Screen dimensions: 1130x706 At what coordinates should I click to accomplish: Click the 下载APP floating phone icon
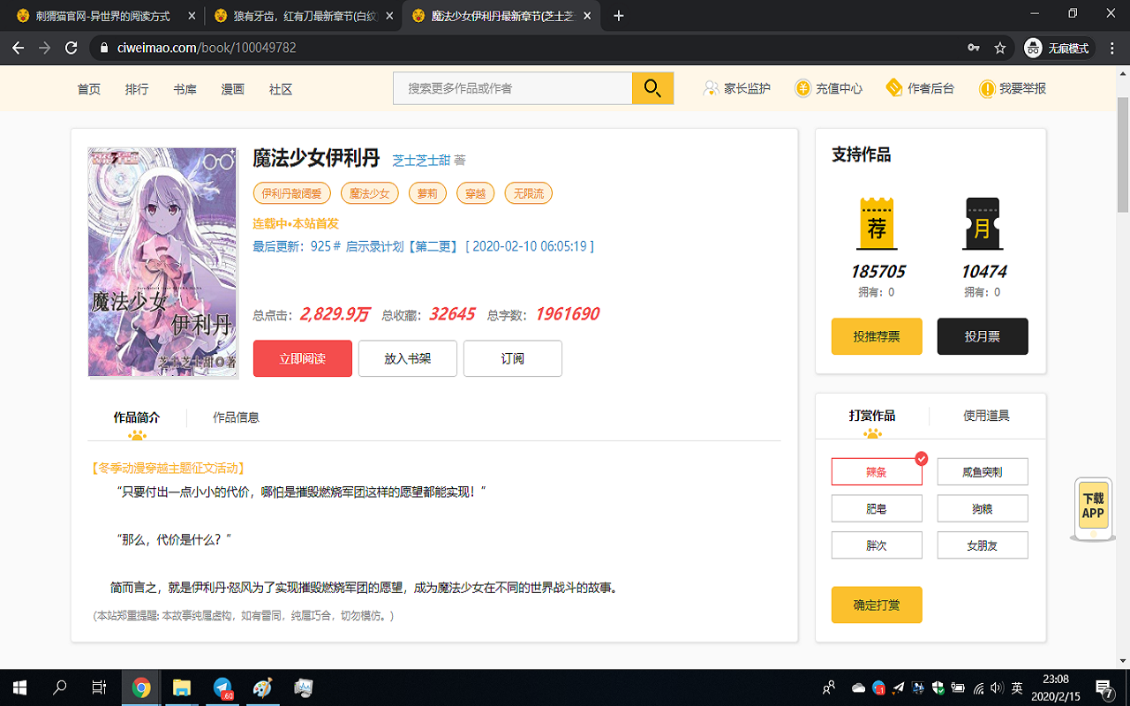(x=1093, y=509)
